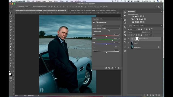Switch to the Info tab
Viewport: 173px width, 97px height.
tap(101, 19)
